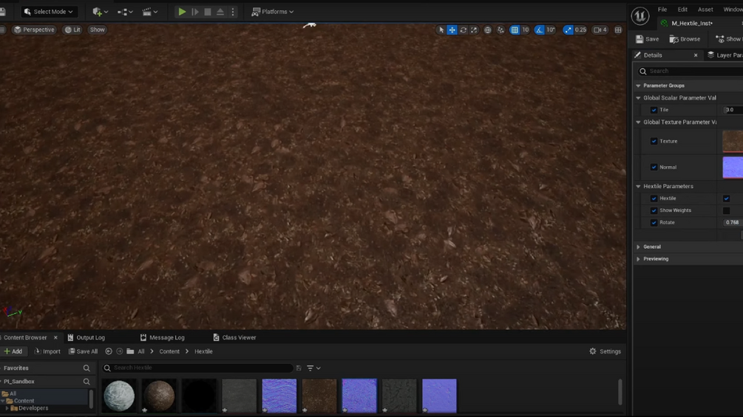Toggle surface snapping icon
Viewport: 743px width, 417px height.
point(501,30)
